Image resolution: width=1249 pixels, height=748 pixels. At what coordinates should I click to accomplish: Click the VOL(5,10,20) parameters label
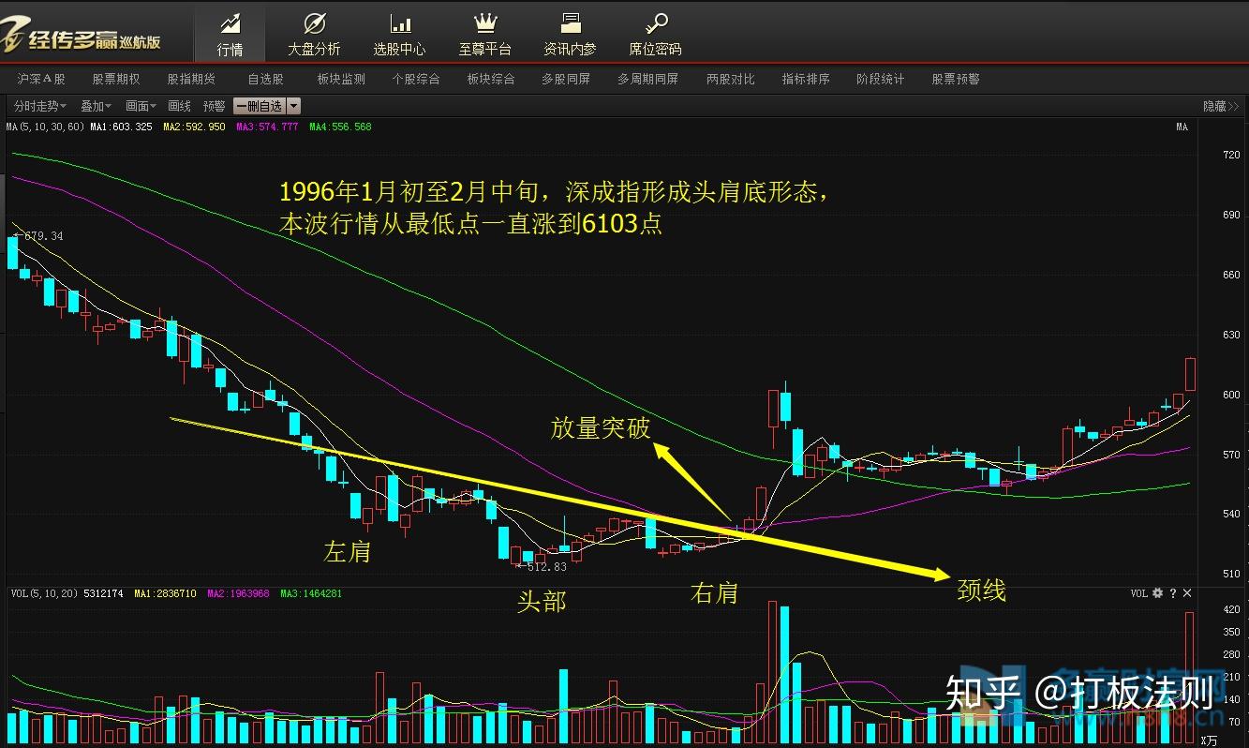(x=44, y=593)
